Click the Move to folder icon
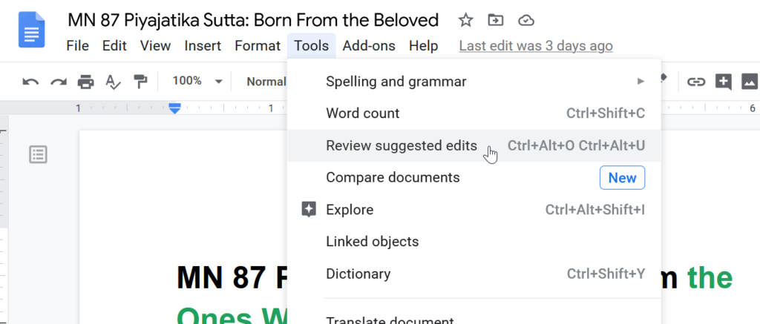The height and width of the screenshot is (324, 760). 496,20
